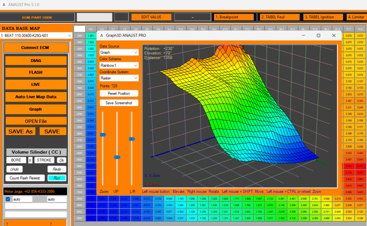Maximize the Graph3D ANALIST PRO window

319,35
